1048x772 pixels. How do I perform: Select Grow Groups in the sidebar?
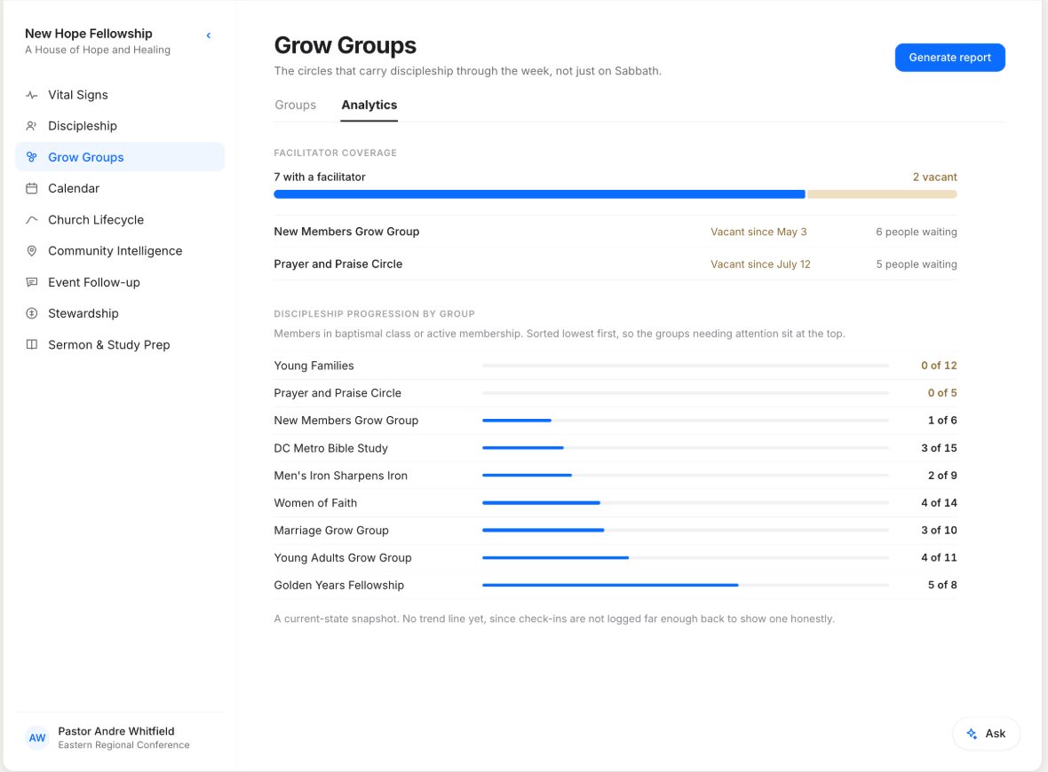pos(120,157)
